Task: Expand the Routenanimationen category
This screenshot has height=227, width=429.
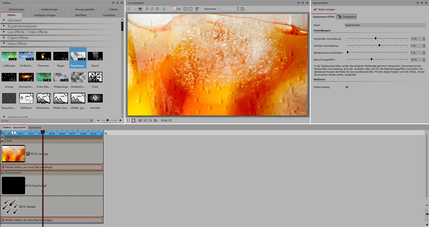Action: 4,26
